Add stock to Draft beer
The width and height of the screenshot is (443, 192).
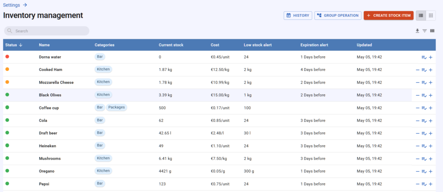[430, 133]
